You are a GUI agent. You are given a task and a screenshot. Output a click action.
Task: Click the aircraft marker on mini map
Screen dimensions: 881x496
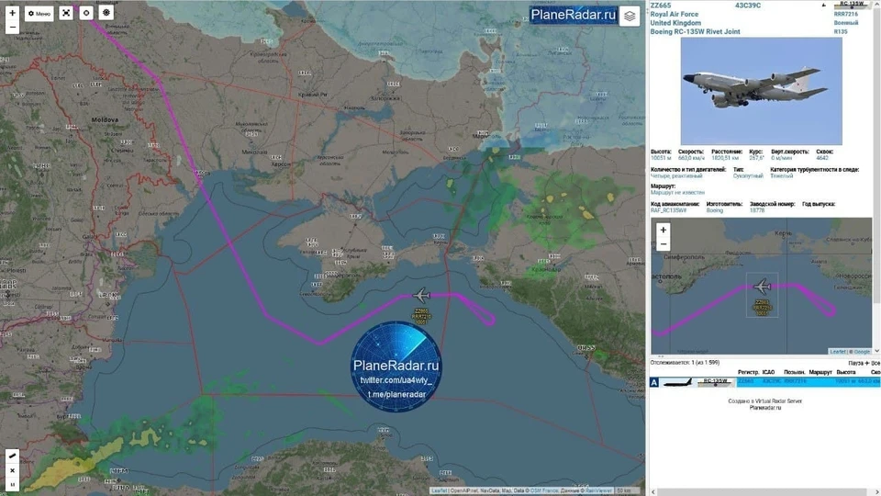(762, 287)
